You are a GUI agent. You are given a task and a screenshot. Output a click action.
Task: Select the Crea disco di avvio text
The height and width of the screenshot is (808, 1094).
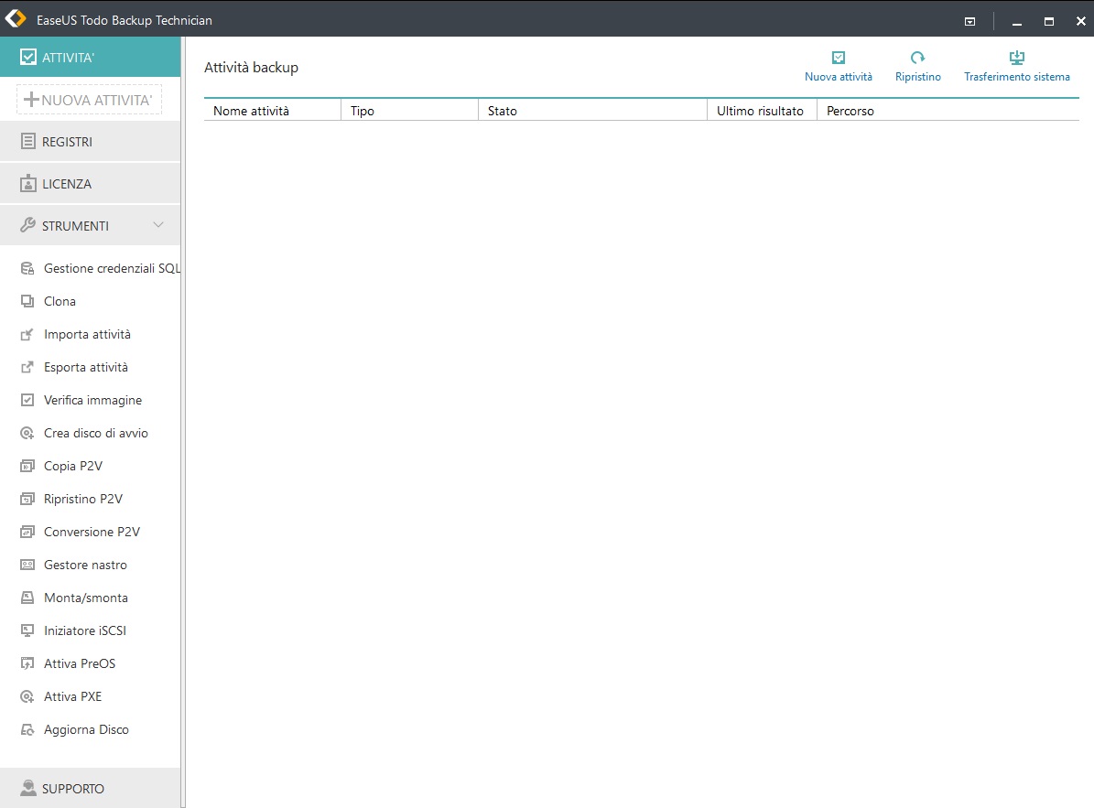[x=95, y=433]
